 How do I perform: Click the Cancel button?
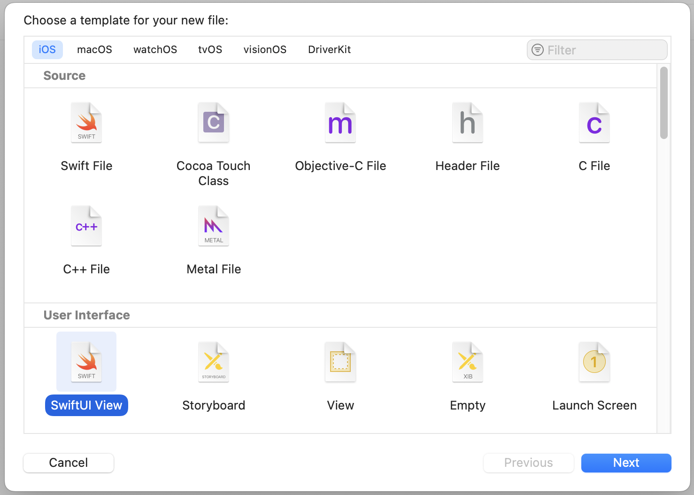[x=69, y=463]
